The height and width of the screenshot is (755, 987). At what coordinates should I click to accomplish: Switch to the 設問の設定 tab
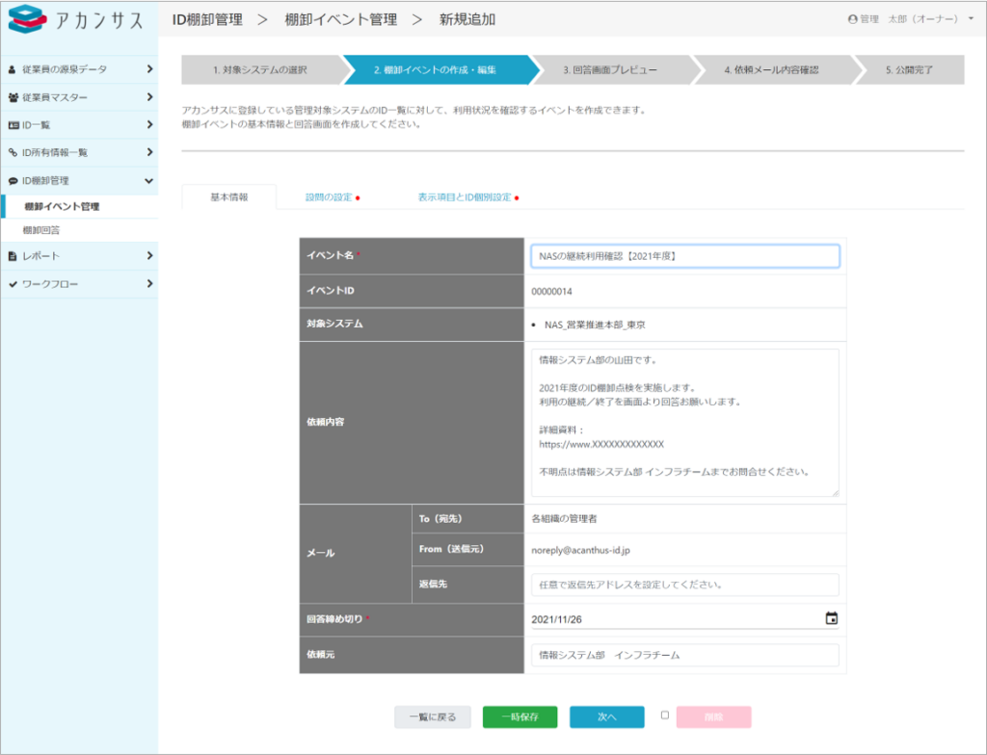(x=329, y=197)
